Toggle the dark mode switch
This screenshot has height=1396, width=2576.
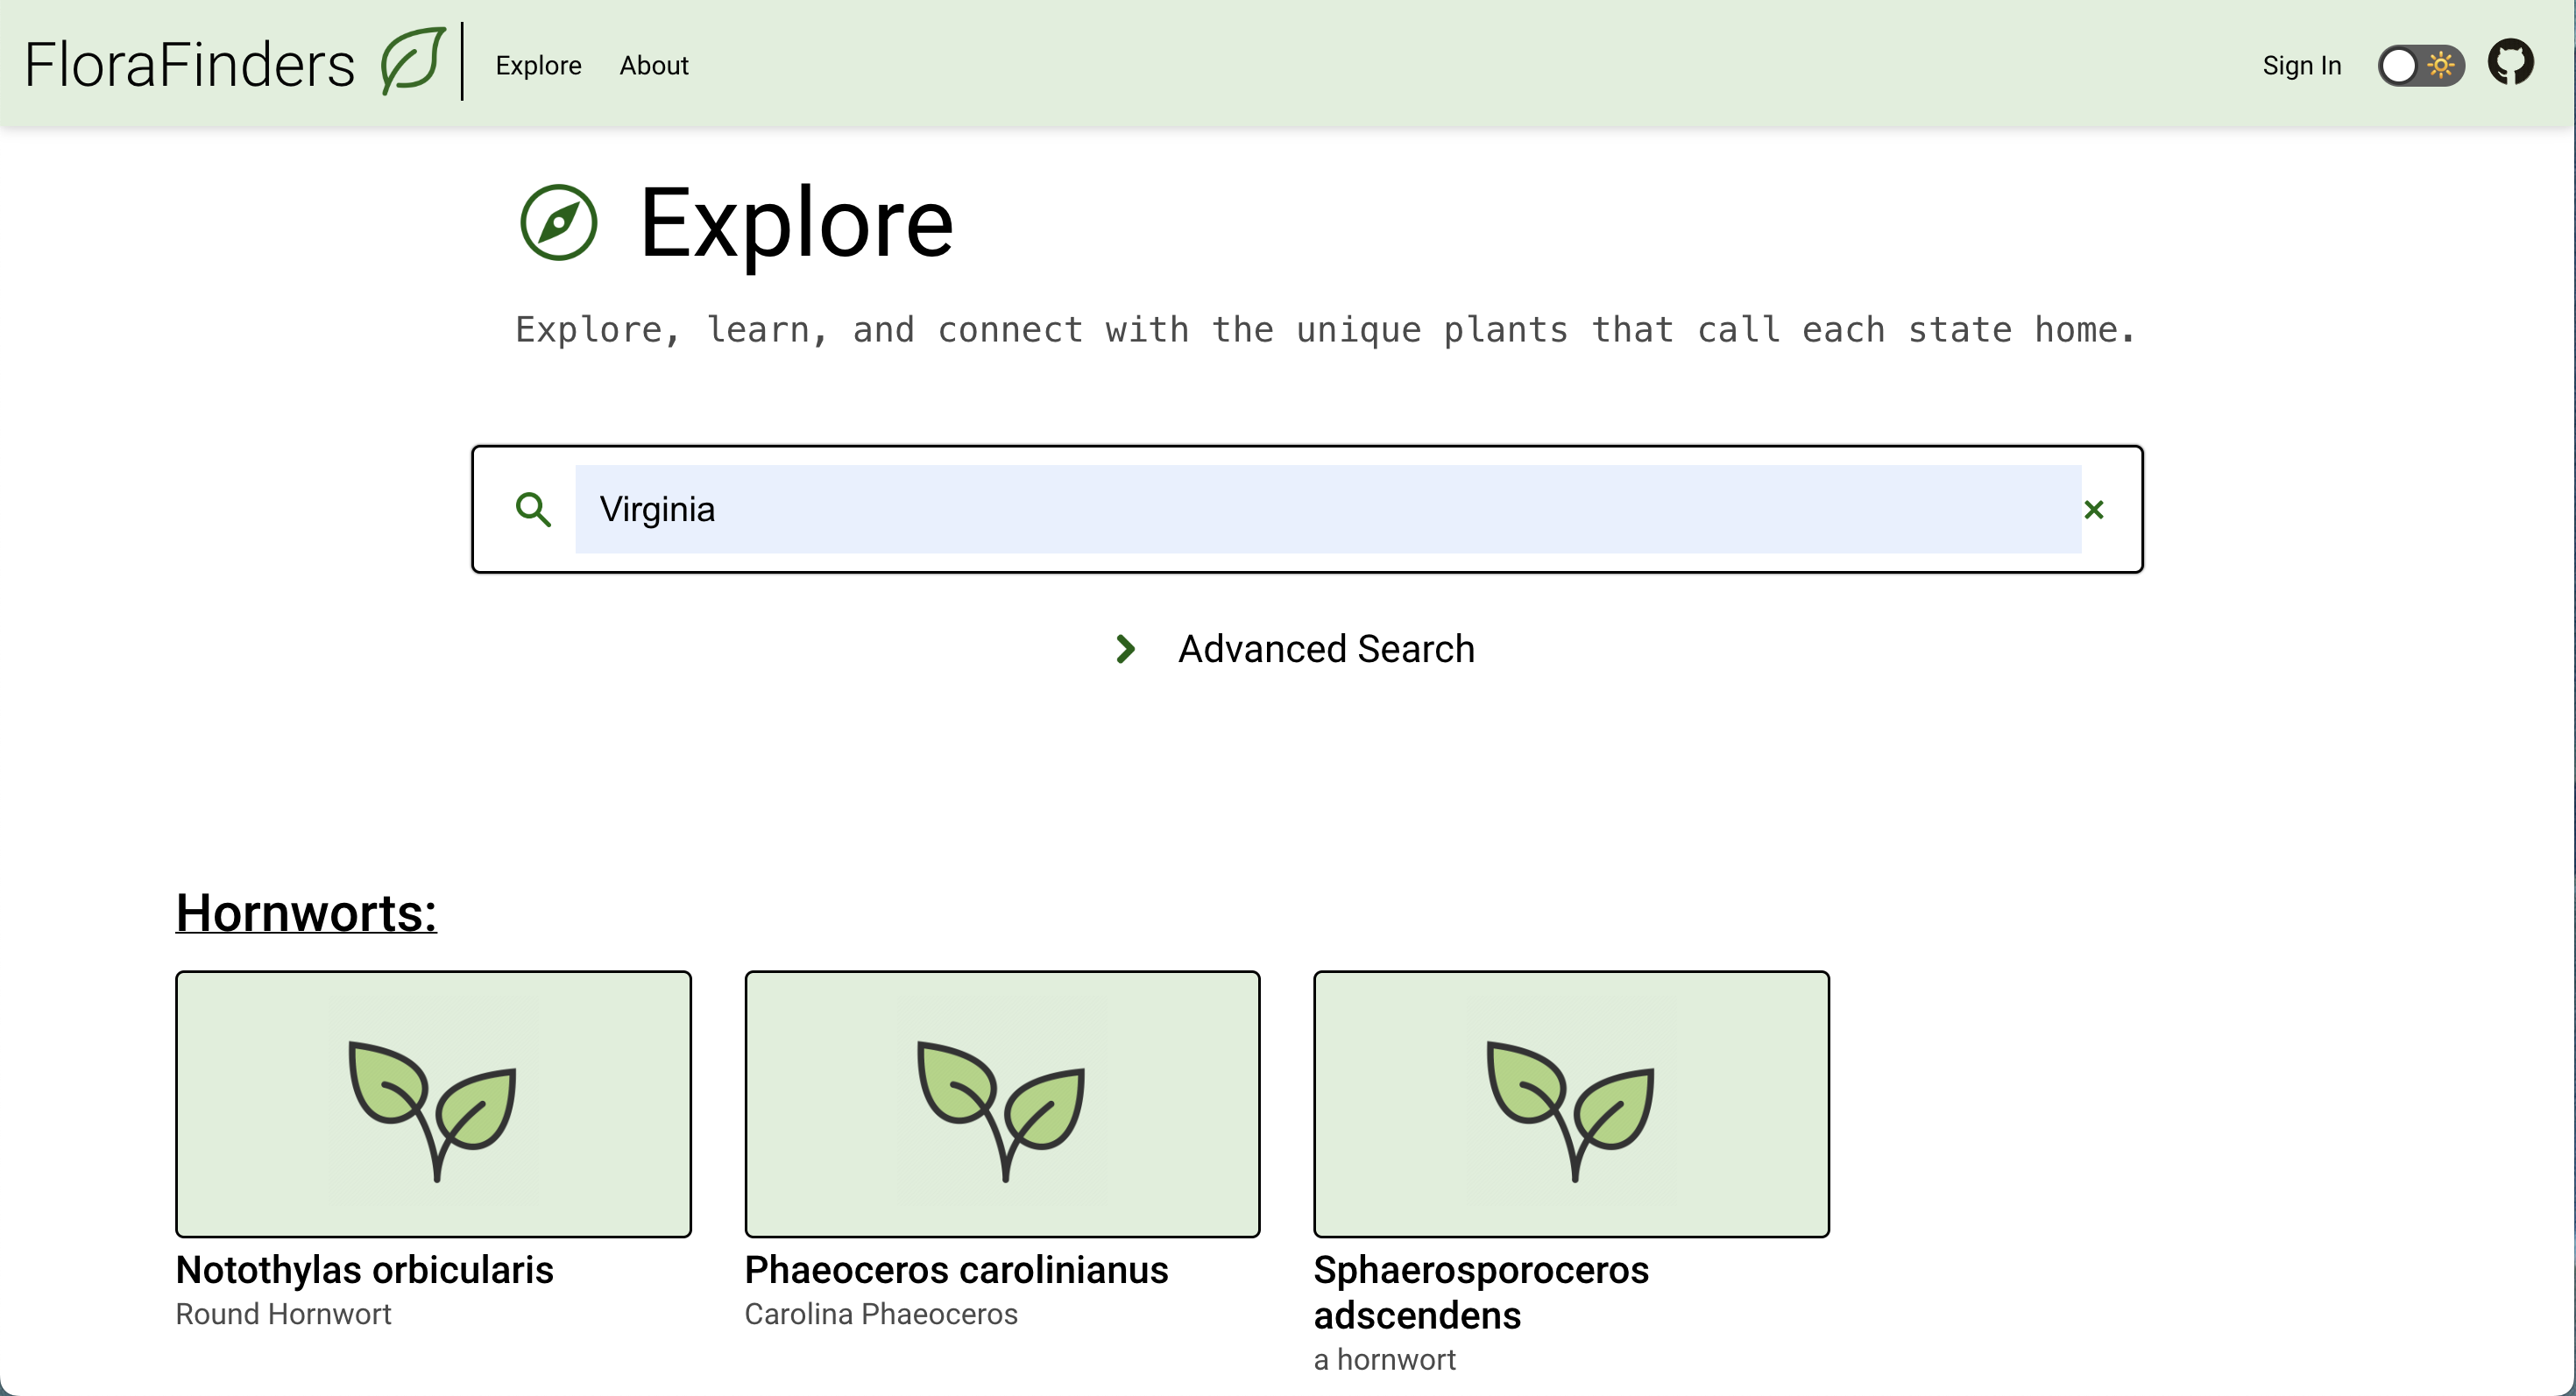click(2419, 65)
